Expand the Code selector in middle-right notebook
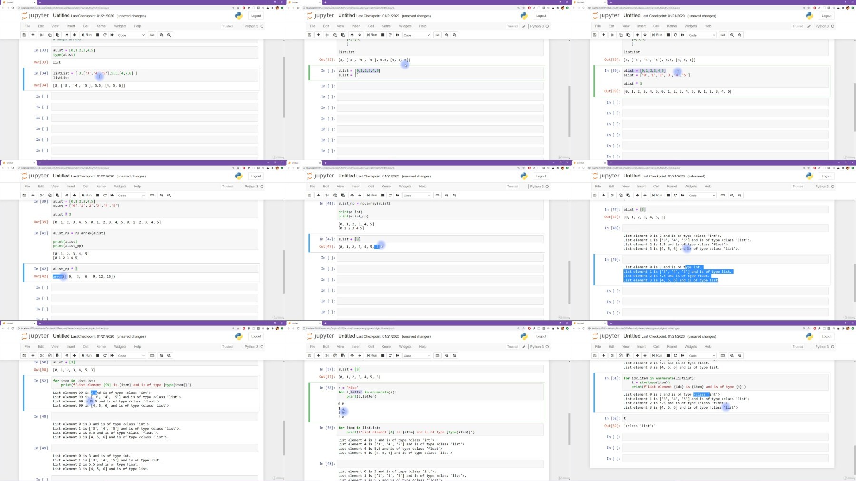This screenshot has width=856, height=481. click(701, 195)
